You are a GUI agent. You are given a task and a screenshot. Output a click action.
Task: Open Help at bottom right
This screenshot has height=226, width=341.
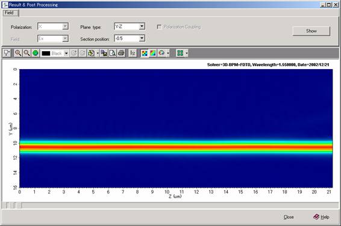[x=321, y=217]
